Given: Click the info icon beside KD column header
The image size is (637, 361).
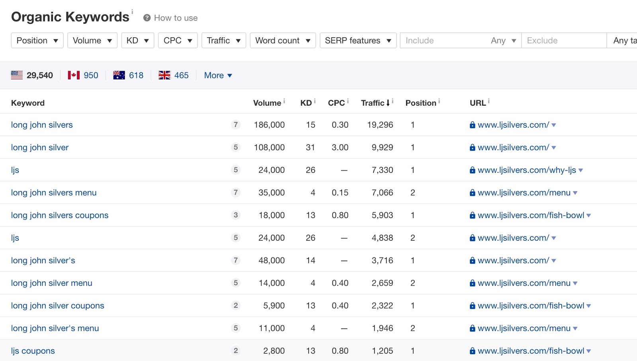Looking at the screenshot, I should (315, 101).
